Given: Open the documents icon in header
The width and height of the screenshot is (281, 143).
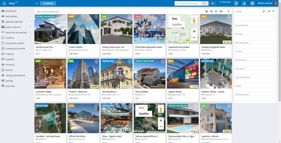Looking at the screenshot, I should 236,3.
